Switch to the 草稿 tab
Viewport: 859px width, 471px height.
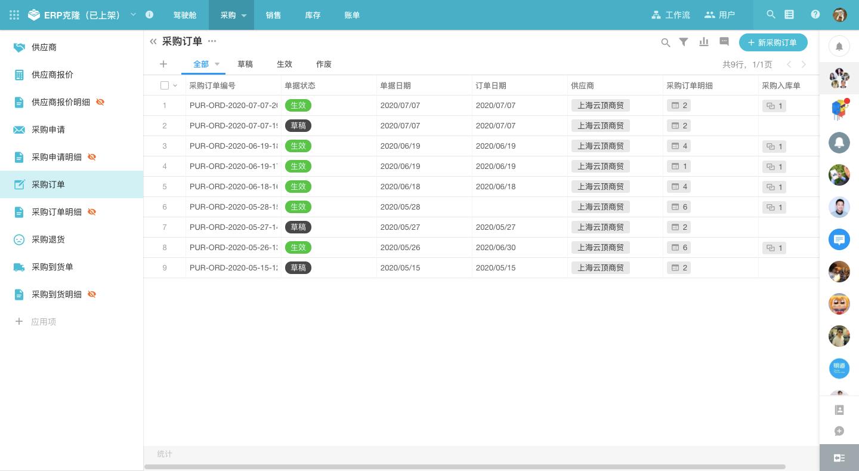[245, 64]
